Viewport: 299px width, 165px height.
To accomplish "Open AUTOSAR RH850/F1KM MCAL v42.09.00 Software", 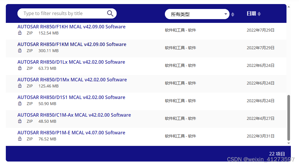I will tap(72, 44).
